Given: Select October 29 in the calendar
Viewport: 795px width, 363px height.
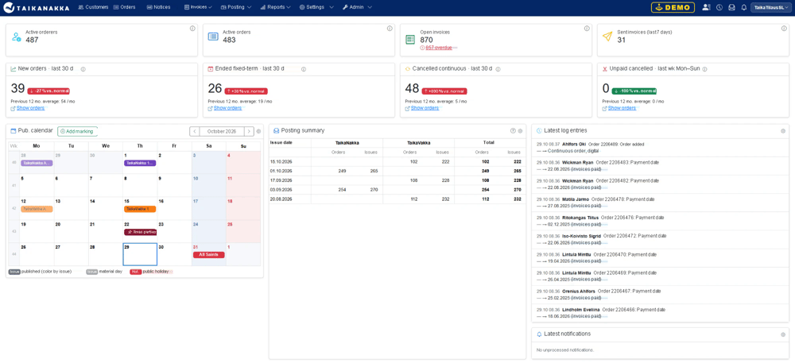Looking at the screenshot, I should [140, 254].
